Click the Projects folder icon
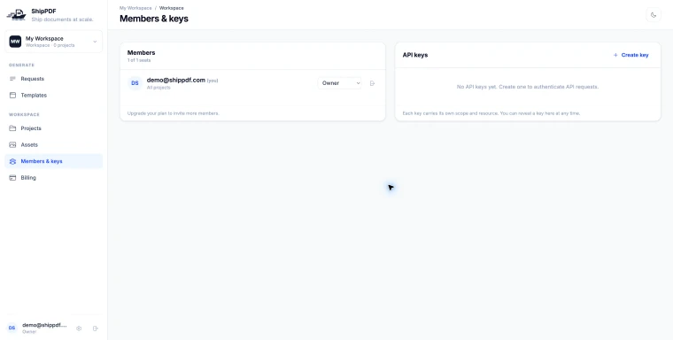Image resolution: width=673 pixels, height=340 pixels. [x=12, y=128]
